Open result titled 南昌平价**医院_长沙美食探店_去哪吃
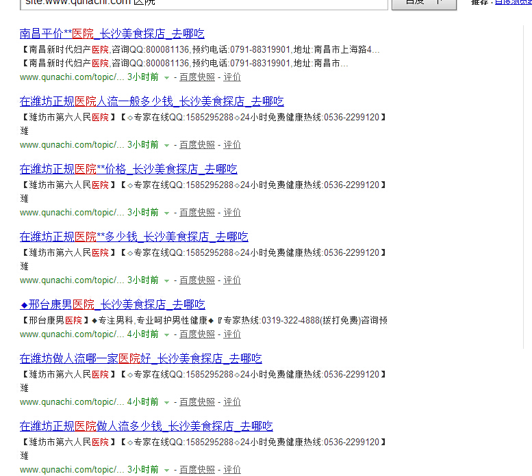 pyautogui.click(x=112, y=34)
